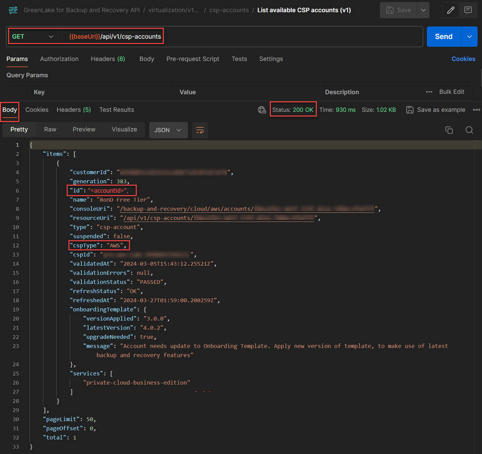Click Save as example
Image resolution: width=482 pixels, height=454 pixels.
441,110
